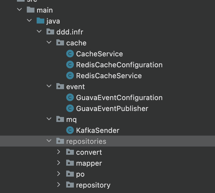Viewport: 215px width, 193px height.
Task: Click the RedisCacheService class icon
Action: 70,76
